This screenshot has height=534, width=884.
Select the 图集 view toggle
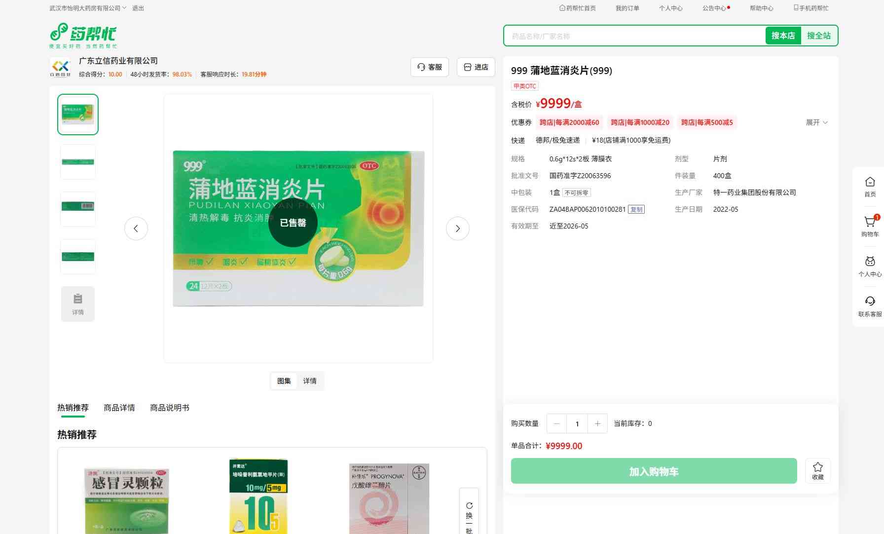click(284, 381)
